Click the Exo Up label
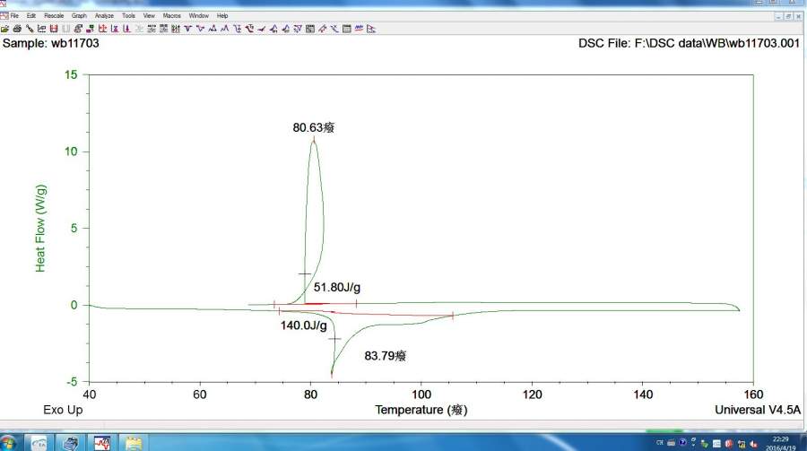This screenshot has height=451, width=807. (63, 410)
